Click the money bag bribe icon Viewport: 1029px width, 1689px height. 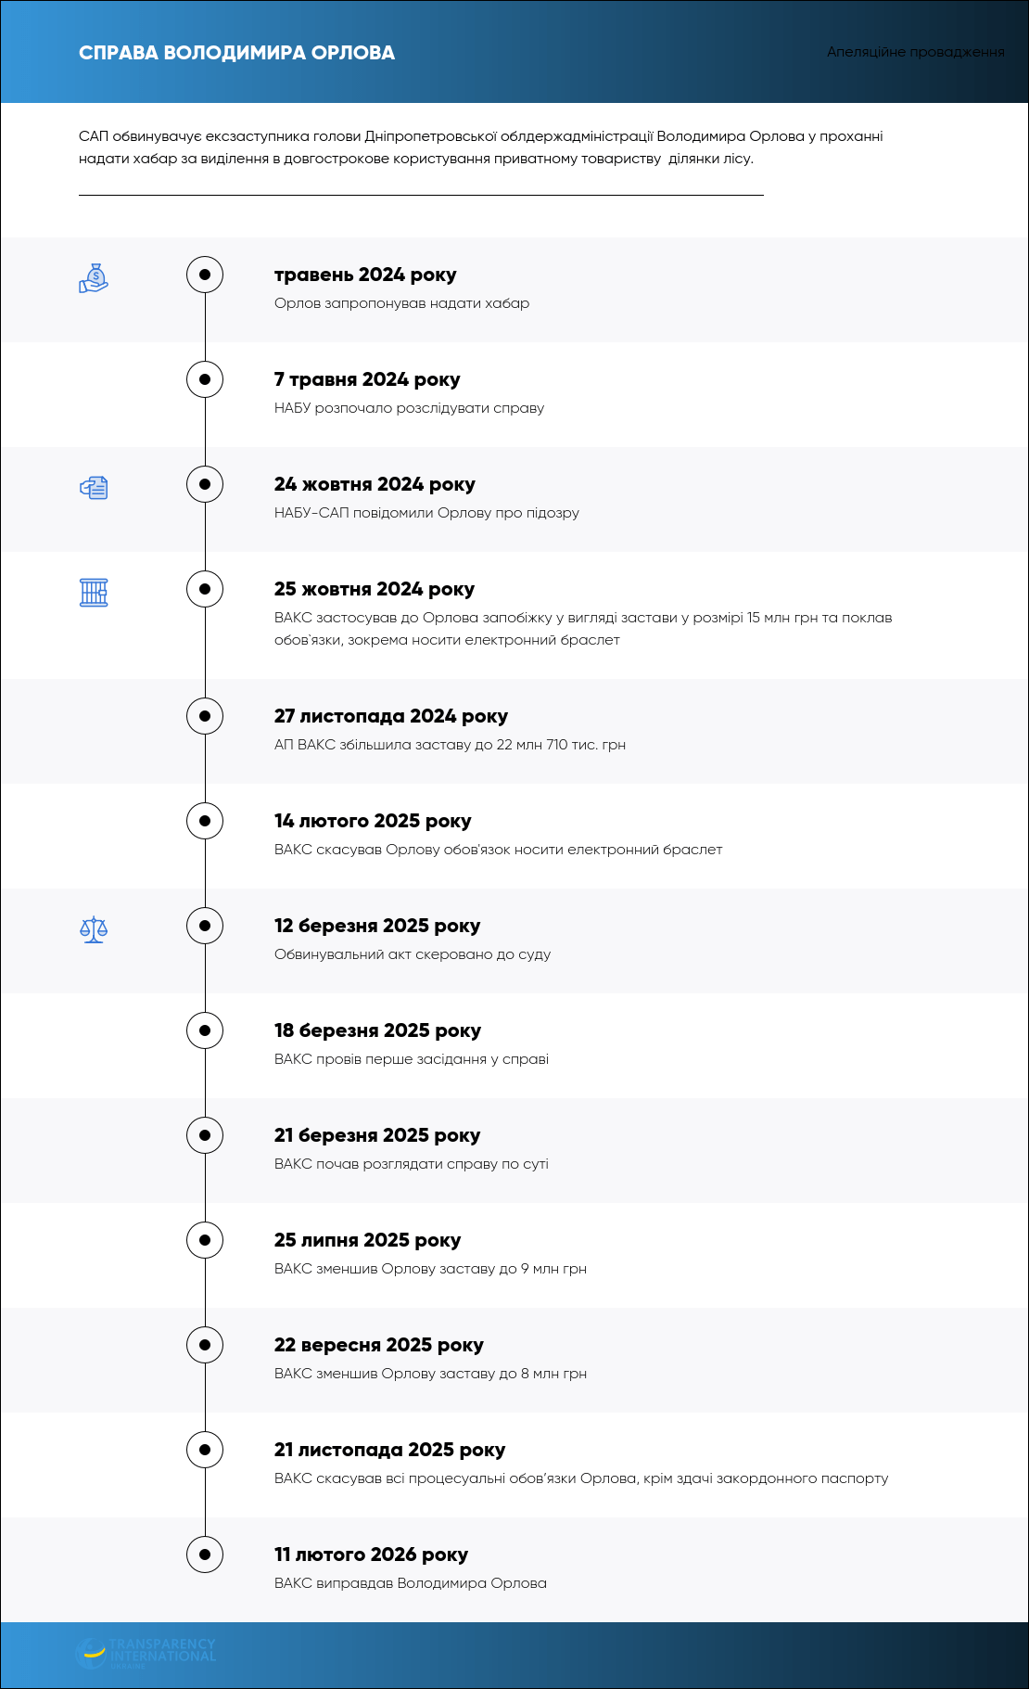pos(94,278)
